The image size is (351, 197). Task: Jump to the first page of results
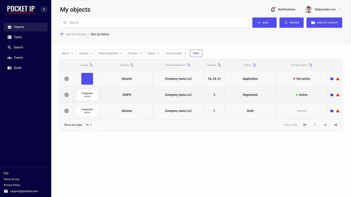click(x=305, y=125)
